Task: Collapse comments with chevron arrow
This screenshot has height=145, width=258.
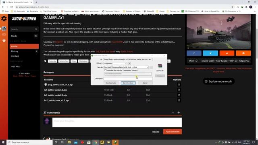Action: [x=173, y=113]
